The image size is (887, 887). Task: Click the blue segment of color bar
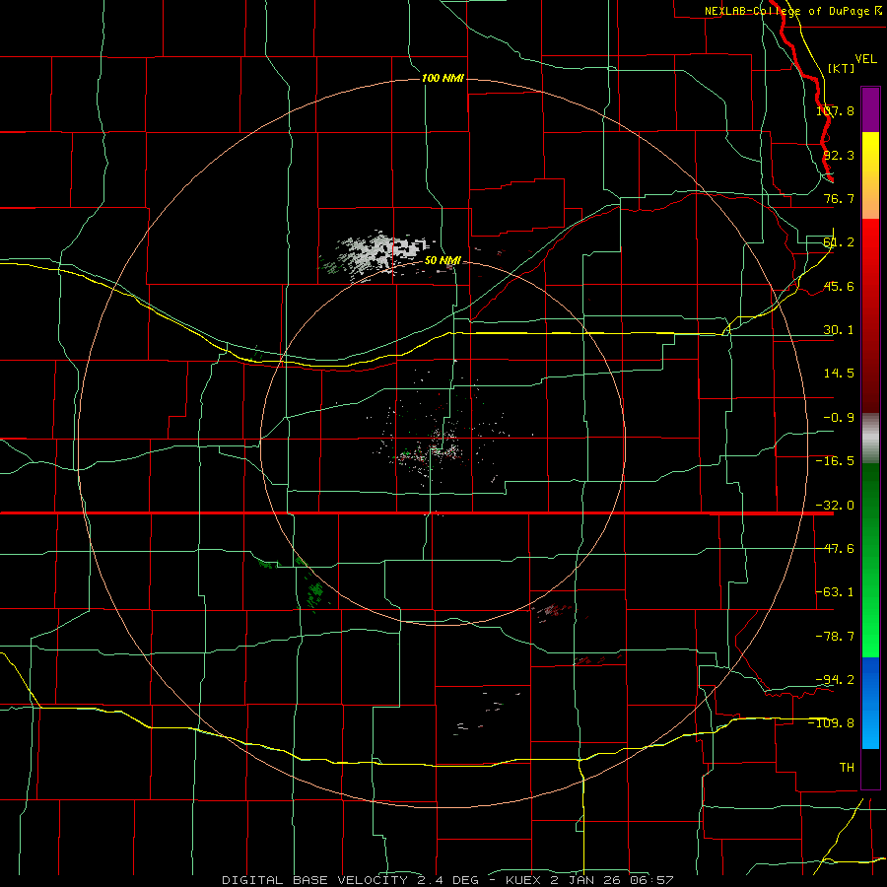click(x=870, y=703)
